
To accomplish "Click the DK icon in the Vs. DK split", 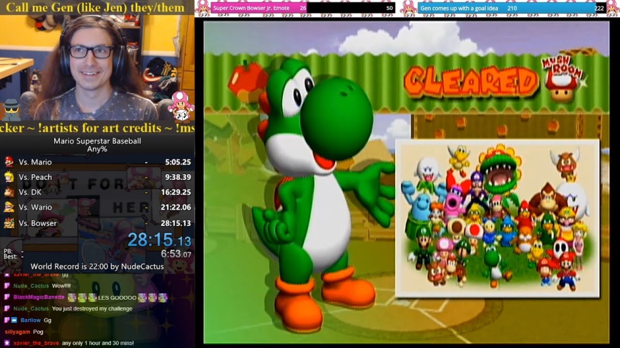I will 9,192.
